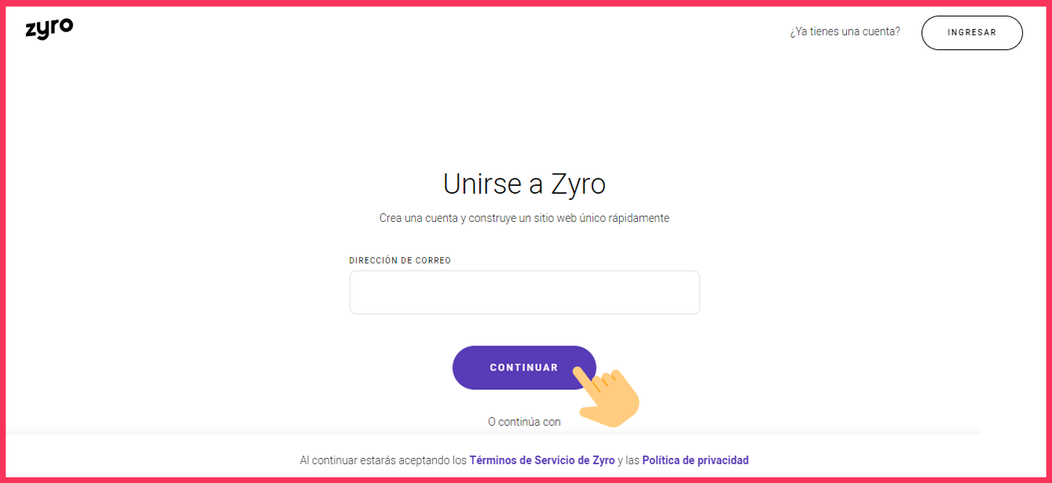
Task: Click the Zyro logo in the header
Action: [49, 29]
